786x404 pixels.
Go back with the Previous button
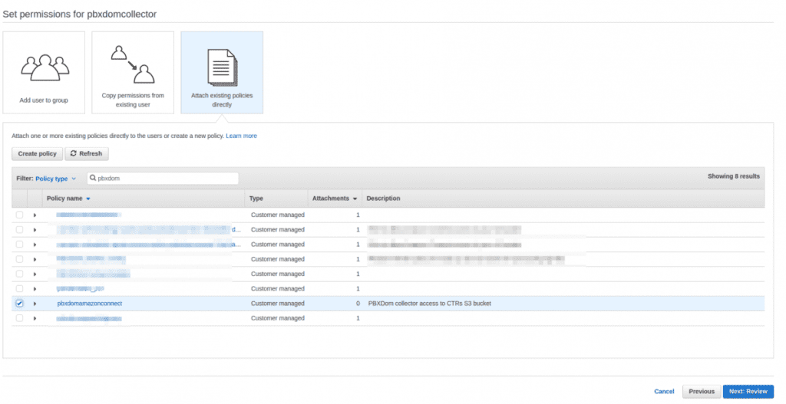pyautogui.click(x=702, y=392)
